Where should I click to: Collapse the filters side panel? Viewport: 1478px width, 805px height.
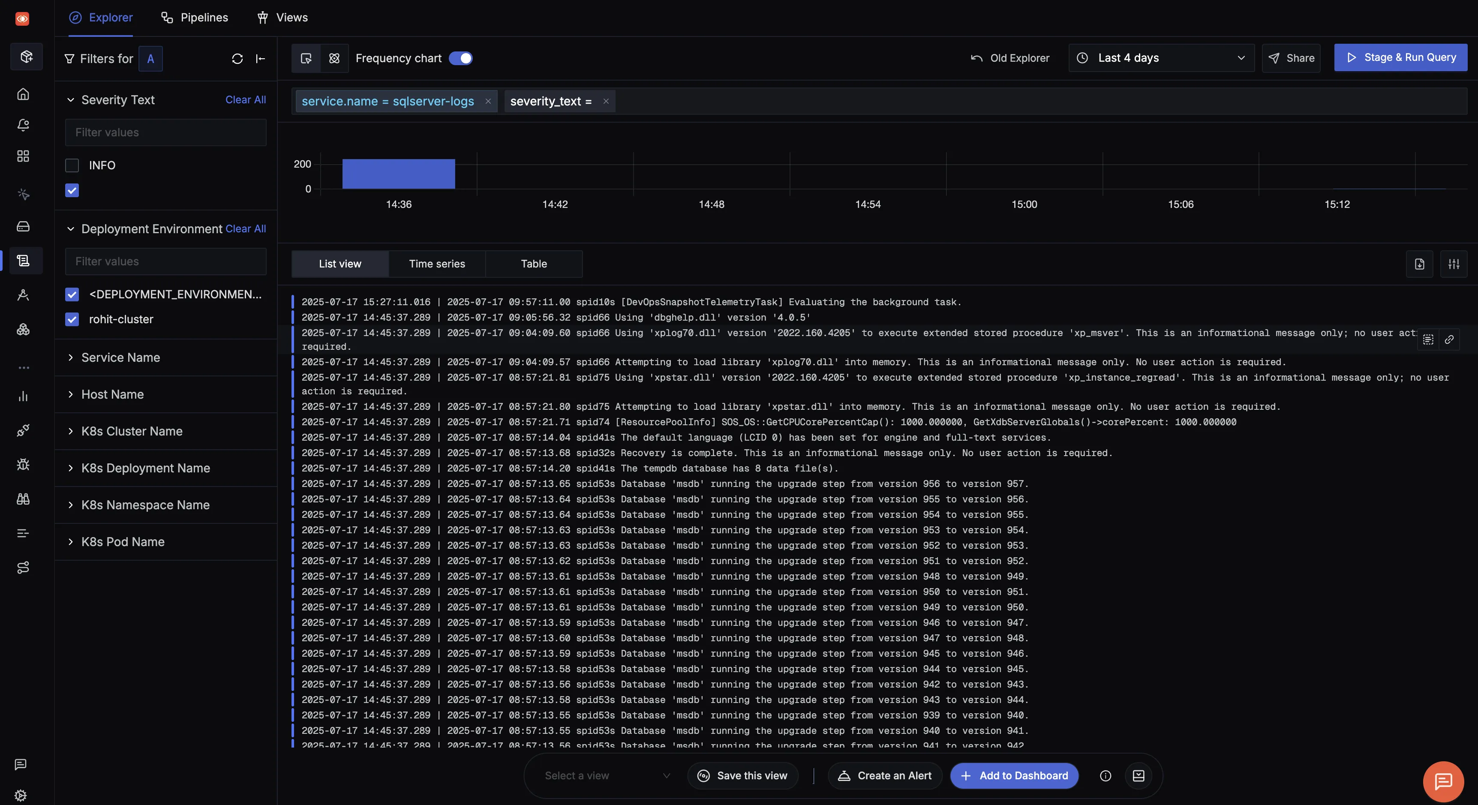(x=261, y=59)
